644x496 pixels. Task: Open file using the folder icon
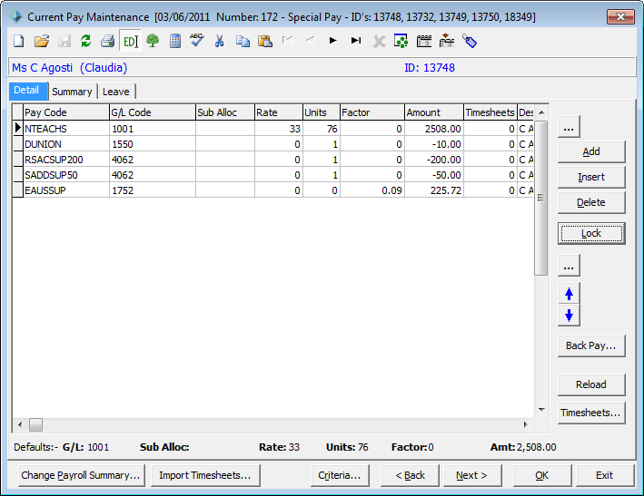pyautogui.click(x=42, y=41)
